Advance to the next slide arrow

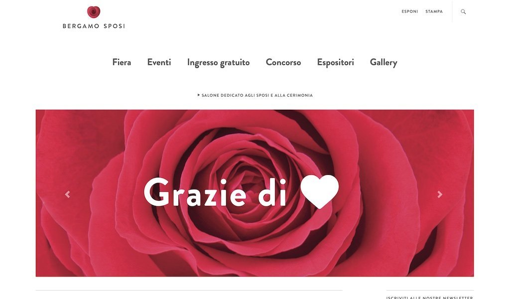pos(440,194)
